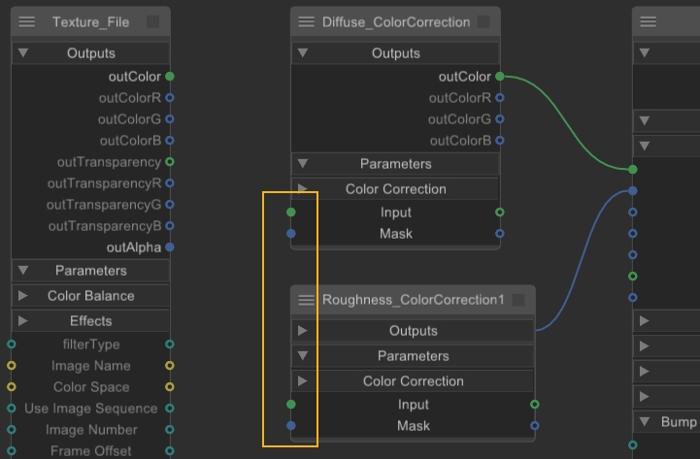The image size is (700, 459).
Task: Select the Color Space parameter row
Action: point(90,387)
